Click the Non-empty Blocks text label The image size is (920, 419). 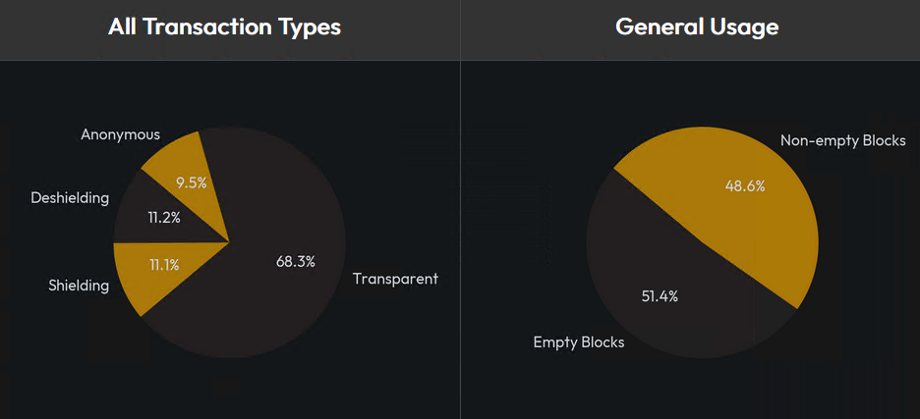842,141
